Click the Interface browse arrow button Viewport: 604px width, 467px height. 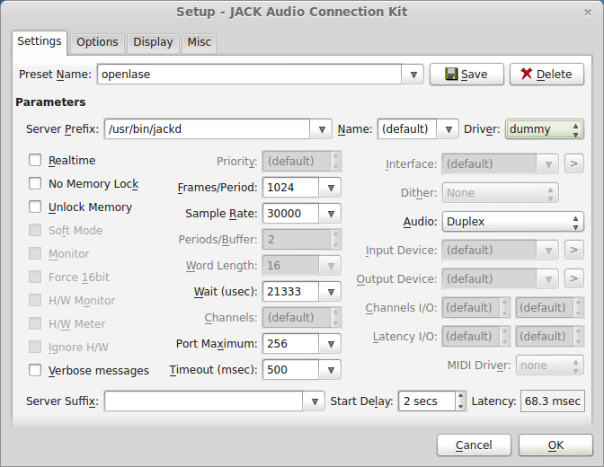pyautogui.click(x=574, y=163)
